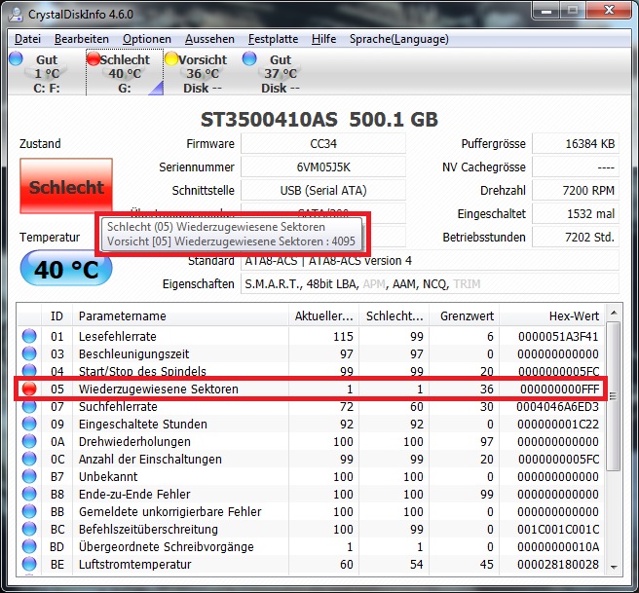
Task: Click the blue orb of Beschleunigungszeit row
Action: coord(29,353)
